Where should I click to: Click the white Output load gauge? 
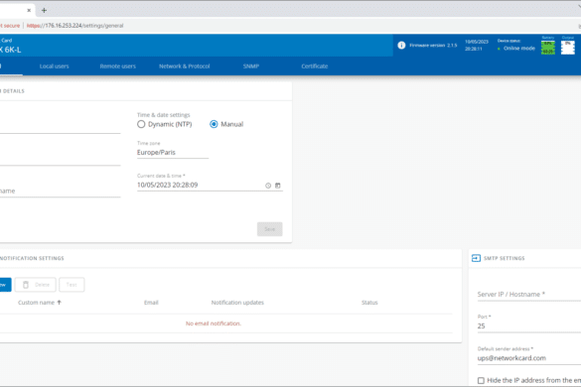click(x=568, y=48)
